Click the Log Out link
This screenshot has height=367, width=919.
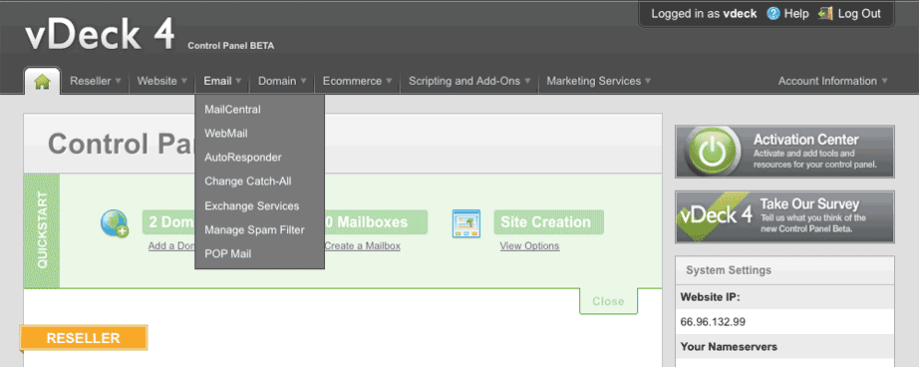coord(859,14)
